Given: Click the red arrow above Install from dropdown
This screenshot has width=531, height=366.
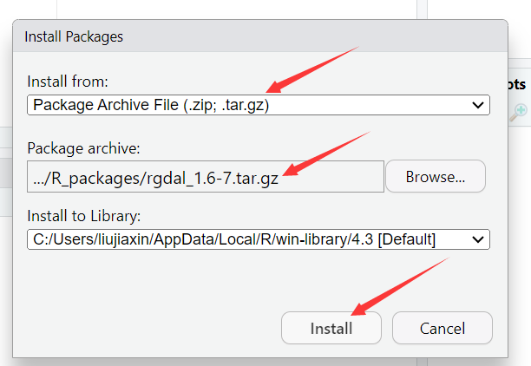Looking at the screenshot, I should click(x=312, y=69).
